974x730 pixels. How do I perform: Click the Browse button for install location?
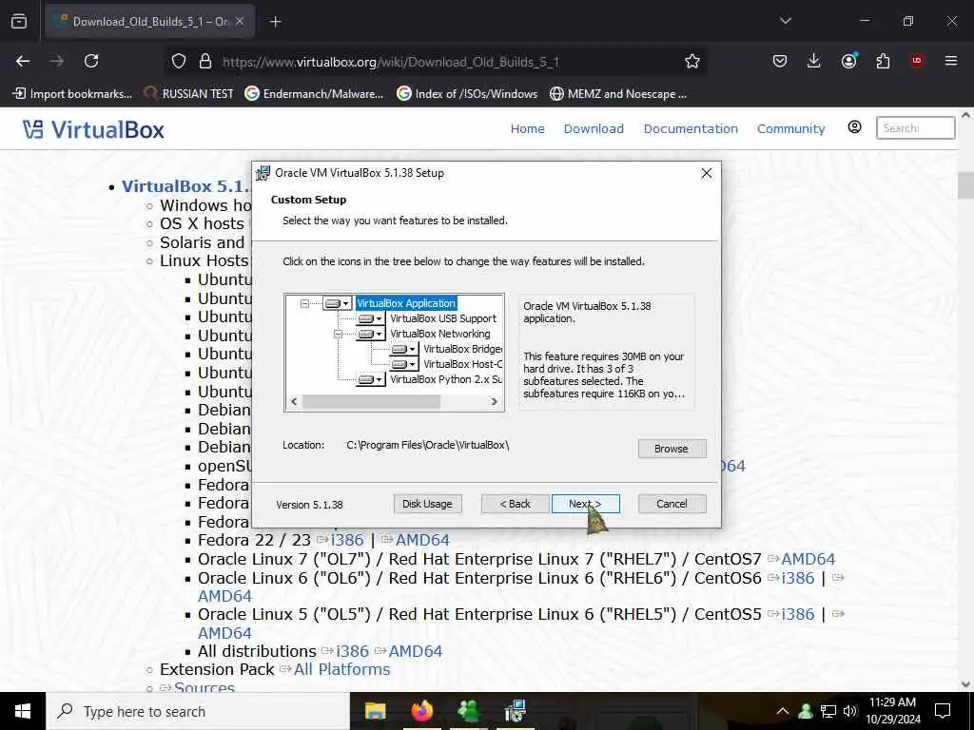(672, 449)
